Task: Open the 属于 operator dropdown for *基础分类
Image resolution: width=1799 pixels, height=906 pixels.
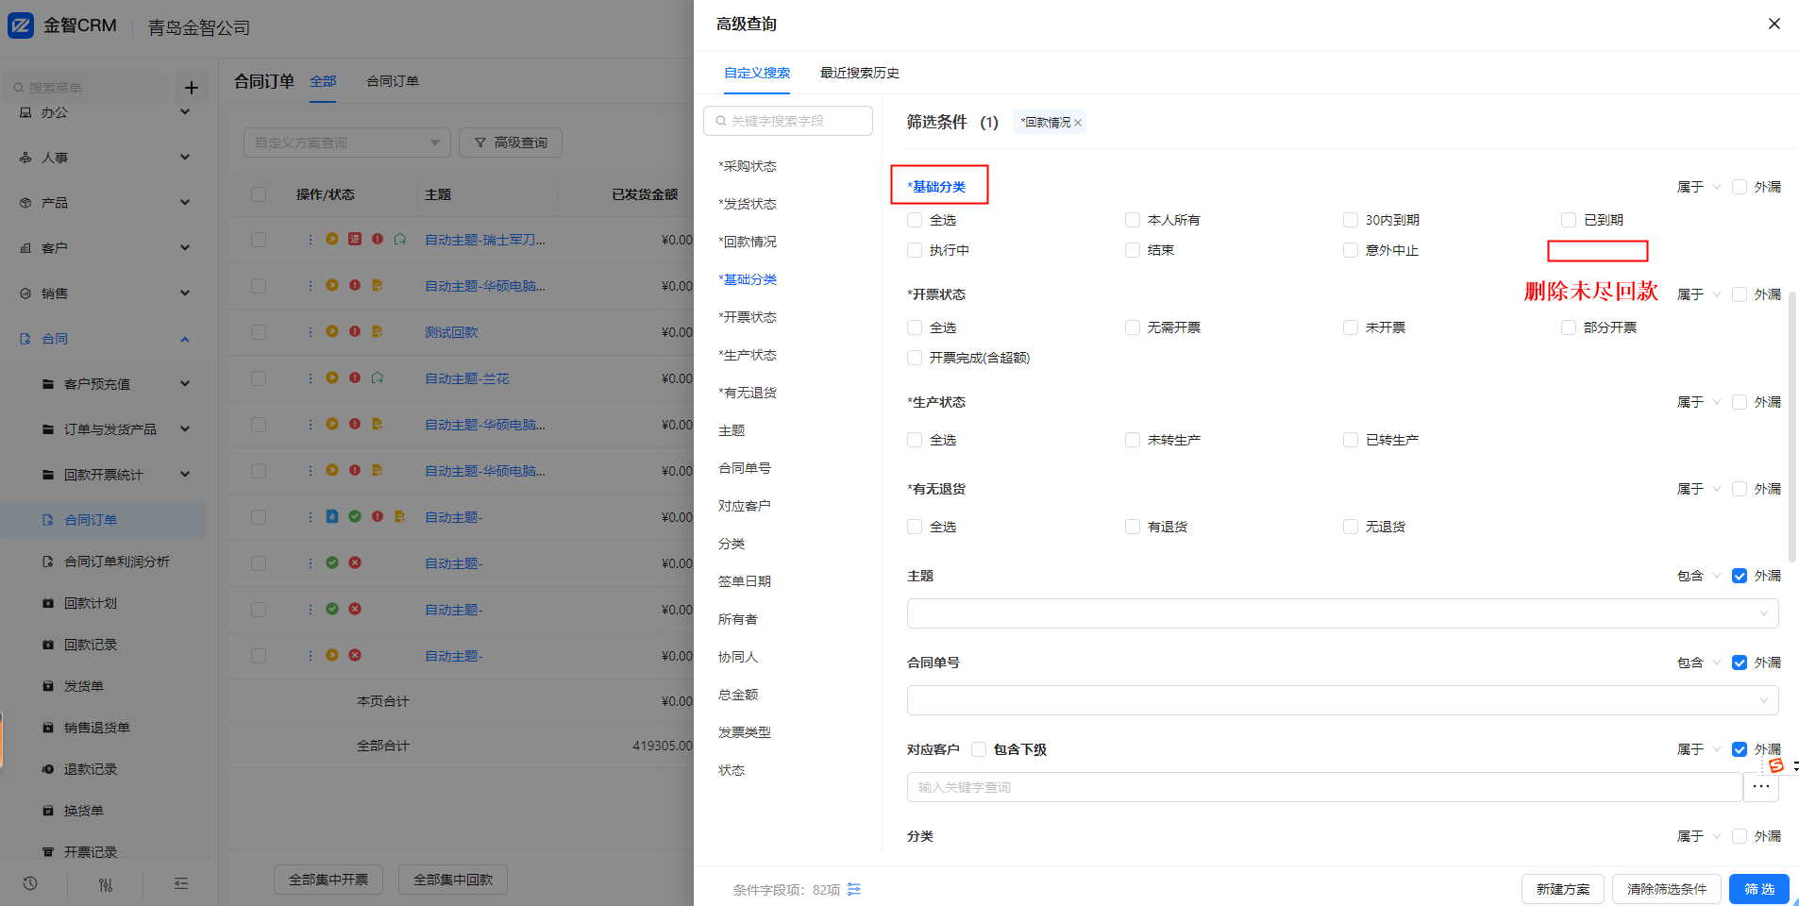Action: (1699, 187)
